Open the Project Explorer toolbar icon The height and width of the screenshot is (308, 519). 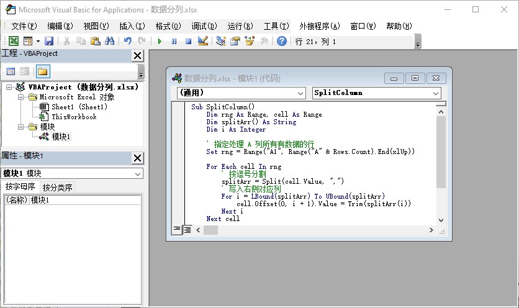tap(220, 41)
